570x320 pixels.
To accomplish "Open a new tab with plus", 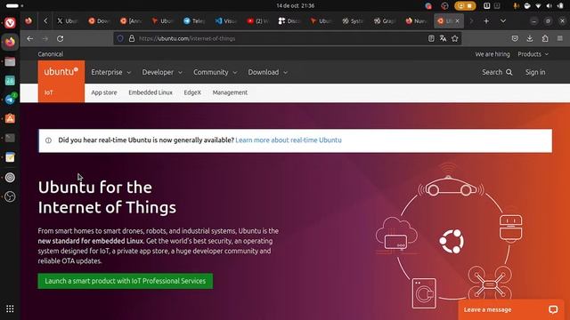I will click(x=486, y=21).
